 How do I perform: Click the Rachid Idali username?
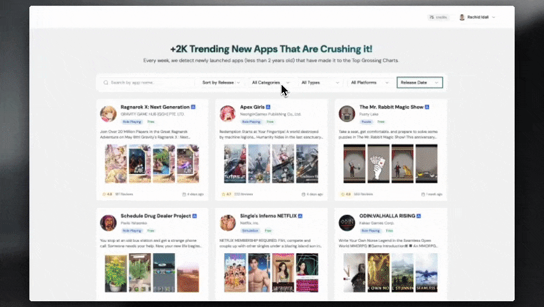click(478, 17)
